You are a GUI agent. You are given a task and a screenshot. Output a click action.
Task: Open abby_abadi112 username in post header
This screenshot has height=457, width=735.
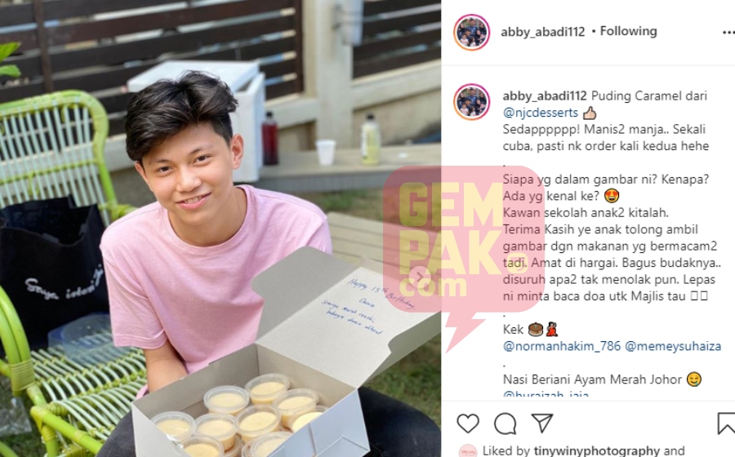tap(543, 32)
